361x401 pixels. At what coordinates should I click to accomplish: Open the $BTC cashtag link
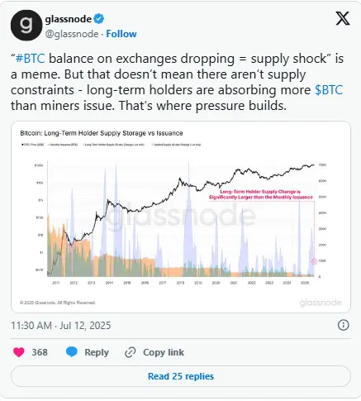tap(329, 90)
